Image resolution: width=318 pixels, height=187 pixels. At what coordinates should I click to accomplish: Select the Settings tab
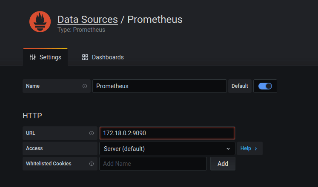pos(46,57)
